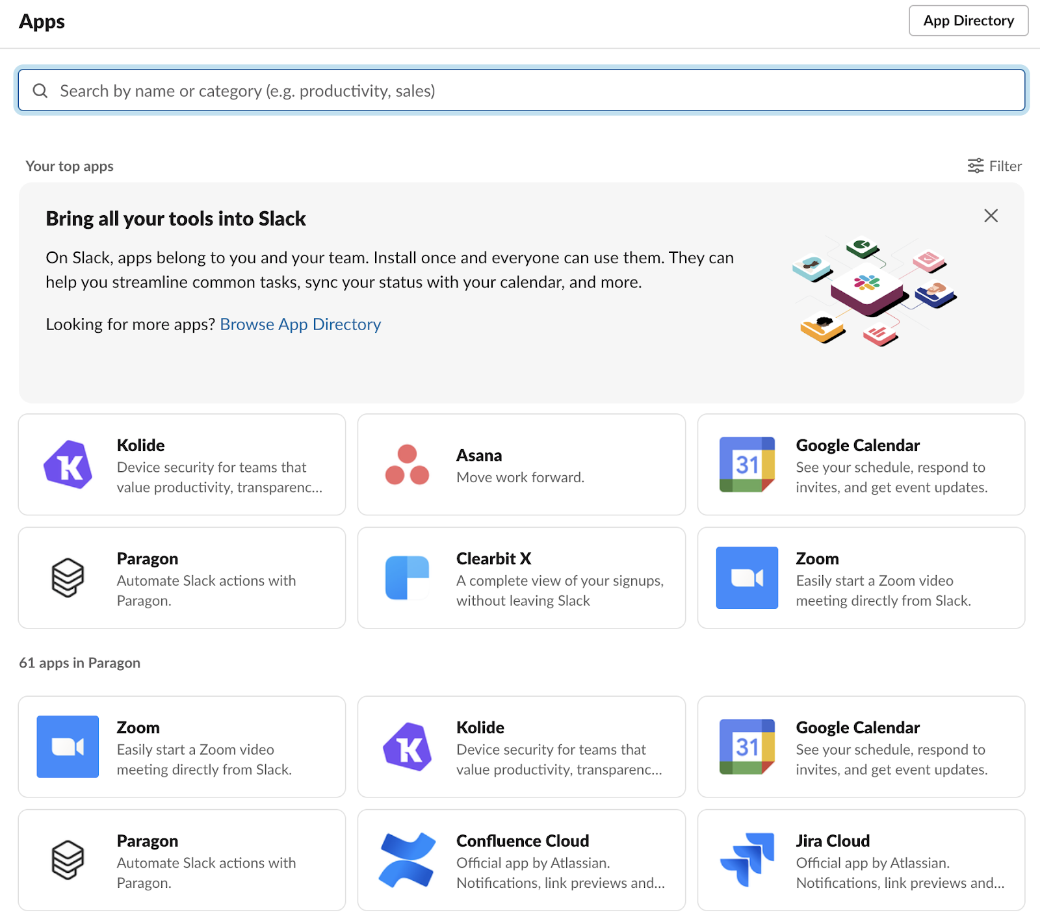1040x919 pixels.
Task: Open the Filter label next to sliders
Action: (x=1006, y=166)
